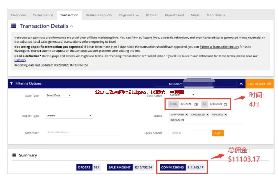Image resolution: width=278 pixels, height=188 pixels.
Task: Remove the APPROVED status tag
Action: pos(187,115)
